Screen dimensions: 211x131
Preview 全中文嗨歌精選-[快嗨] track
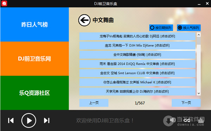click(x=137, y=55)
